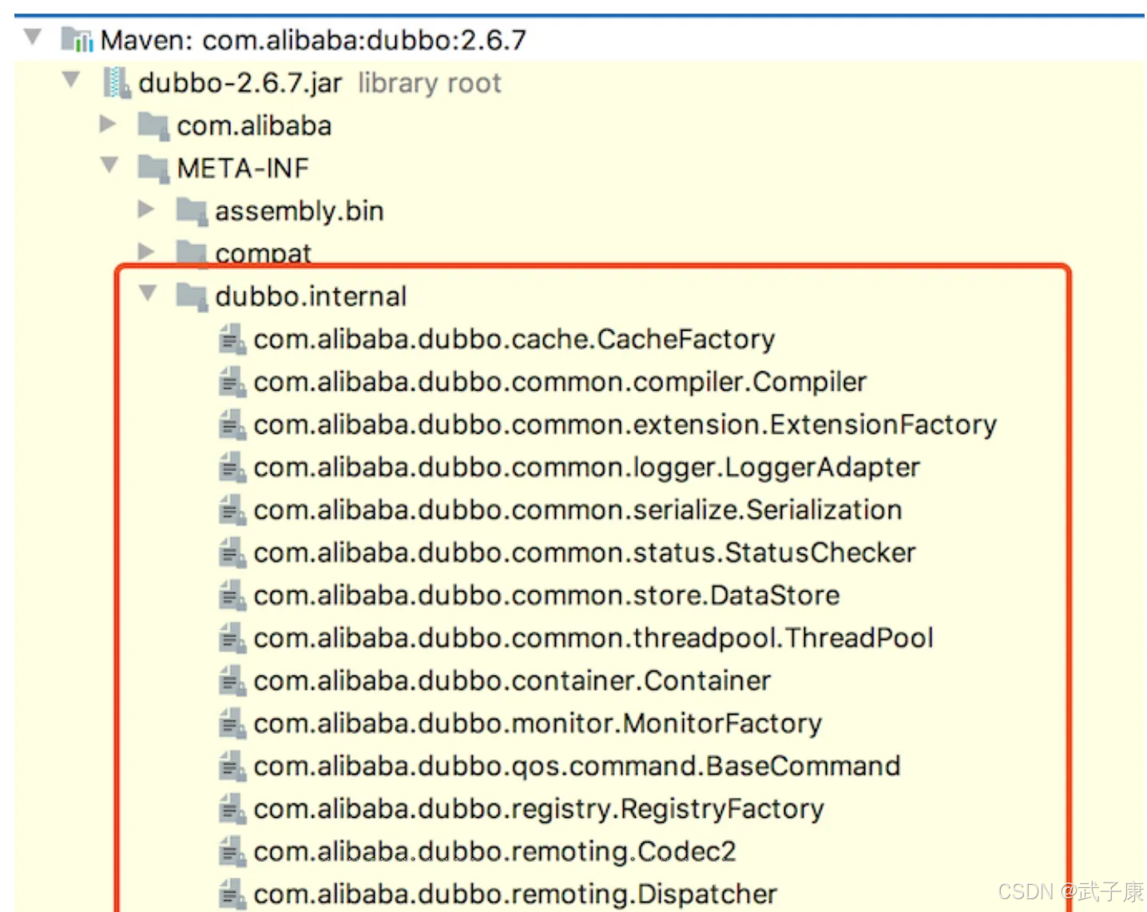Open com.alibaba.dubbo.common.compiler.Compiler file
This screenshot has width=1147, height=912.
pyautogui.click(x=560, y=383)
